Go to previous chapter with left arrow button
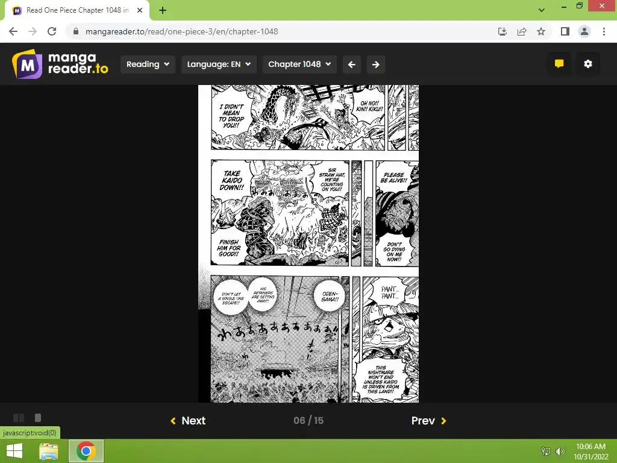Image resolution: width=617 pixels, height=463 pixels. (352, 64)
